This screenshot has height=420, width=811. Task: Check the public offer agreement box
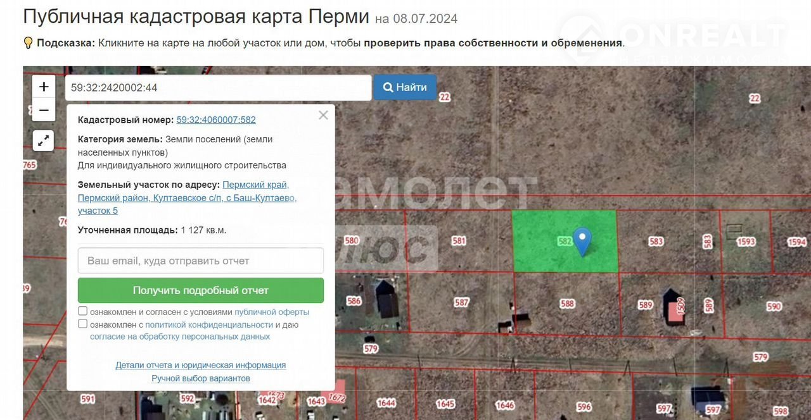[83, 311]
